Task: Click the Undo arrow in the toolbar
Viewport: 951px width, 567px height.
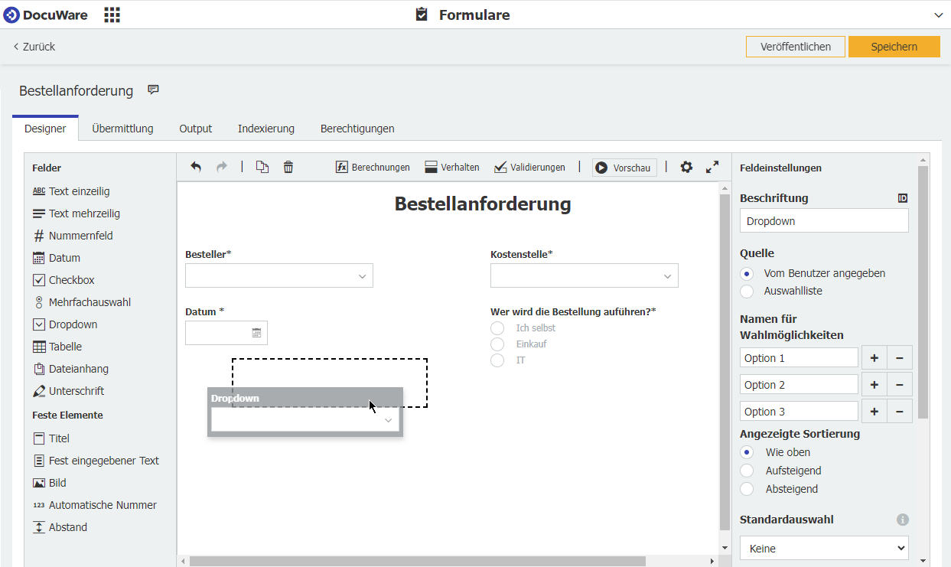Action: [196, 167]
